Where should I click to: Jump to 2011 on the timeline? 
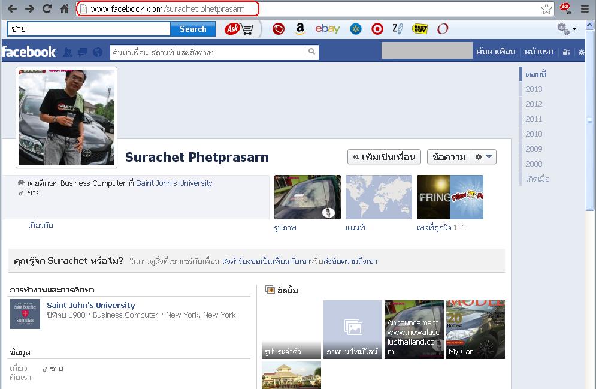(534, 119)
